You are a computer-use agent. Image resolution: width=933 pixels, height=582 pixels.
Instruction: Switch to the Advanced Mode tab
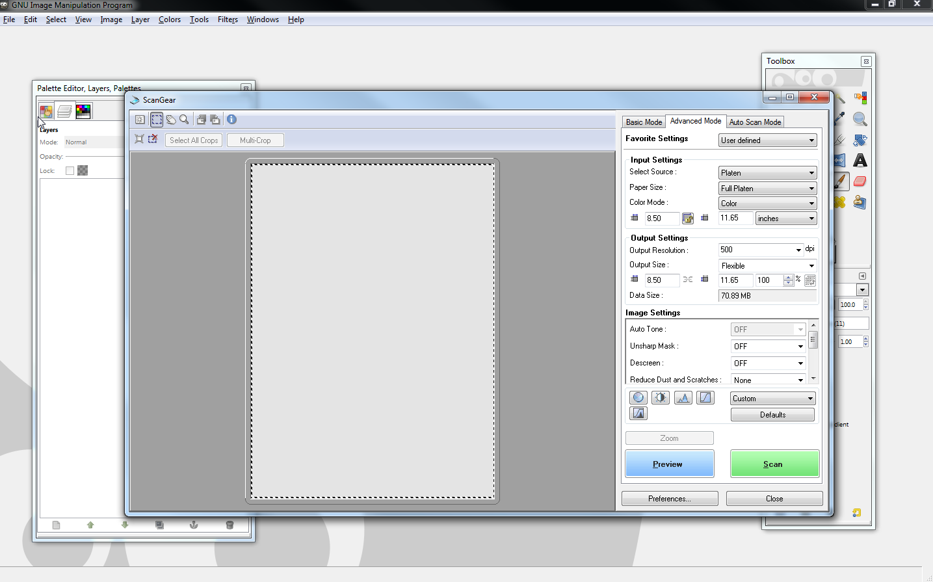click(696, 121)
